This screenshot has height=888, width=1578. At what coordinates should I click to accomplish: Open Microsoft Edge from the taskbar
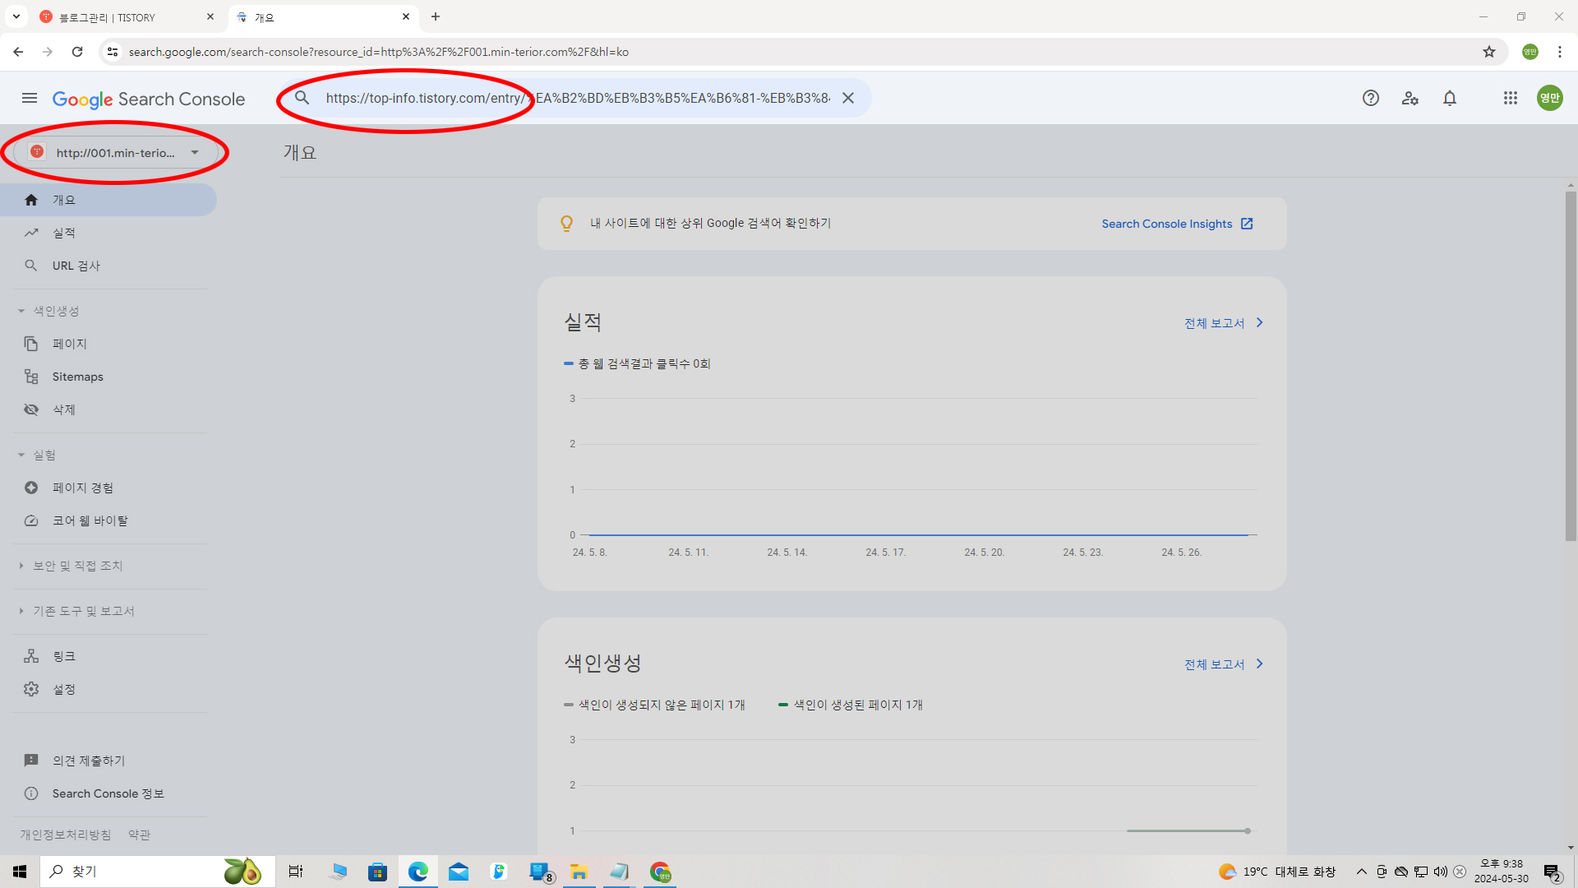(418, 872)
